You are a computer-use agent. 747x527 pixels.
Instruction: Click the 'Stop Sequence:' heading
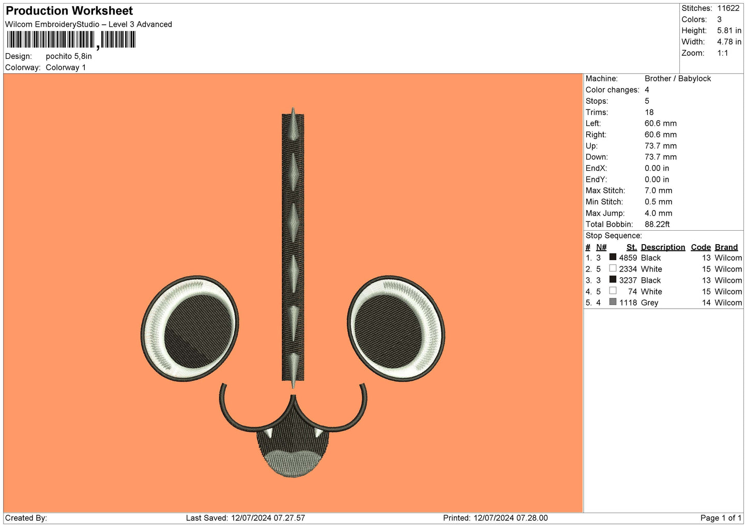(613, 236)
